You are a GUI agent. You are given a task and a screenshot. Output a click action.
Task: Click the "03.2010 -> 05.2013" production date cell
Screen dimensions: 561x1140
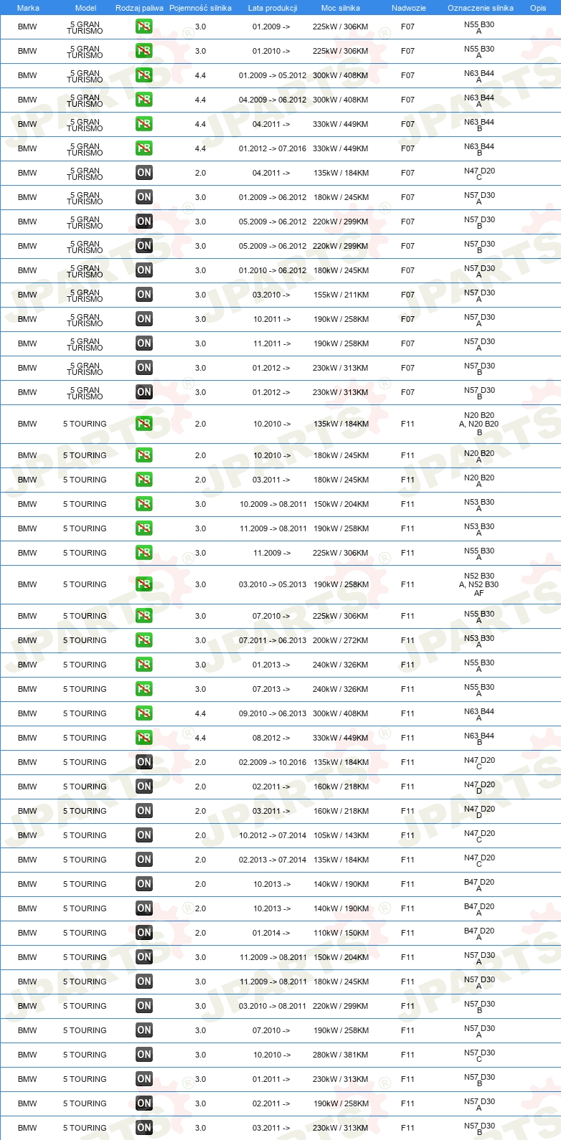point(273,584)
